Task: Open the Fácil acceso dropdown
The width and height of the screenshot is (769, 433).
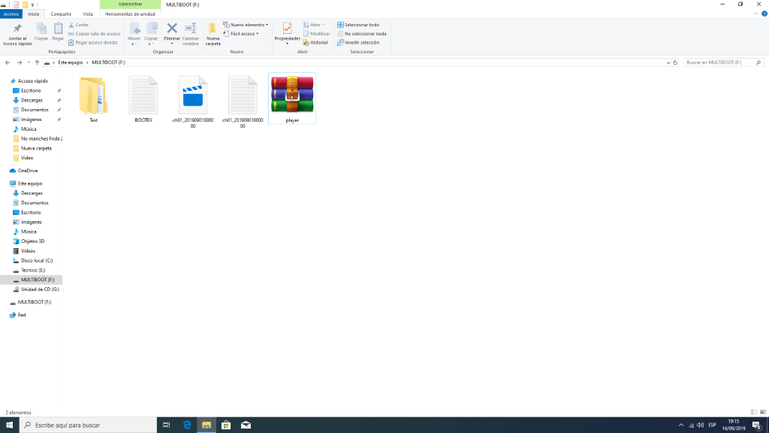Action: [x=243, y=34]
